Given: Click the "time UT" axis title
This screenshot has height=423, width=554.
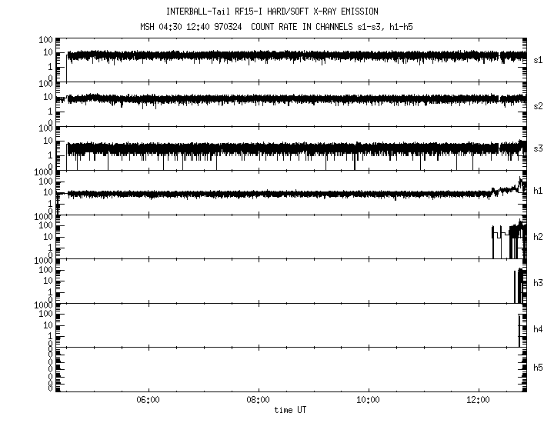Looking at the screenshot, I should (x=290, y=410).
